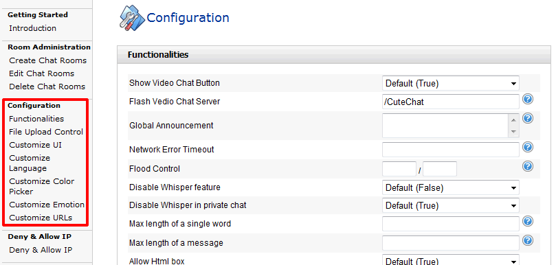The image size is (556, 265).
Task: Expand Disable Whisper in private chat dropdown
Action: click(x=450, y=205)
